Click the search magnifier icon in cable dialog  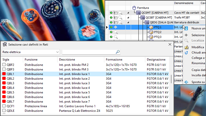click(117, 52)
